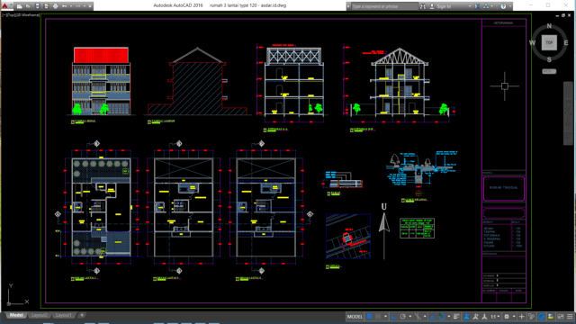576x324 pixels.
Task: Click the TOP face of the ViewCube
Action: coord(549,42)
